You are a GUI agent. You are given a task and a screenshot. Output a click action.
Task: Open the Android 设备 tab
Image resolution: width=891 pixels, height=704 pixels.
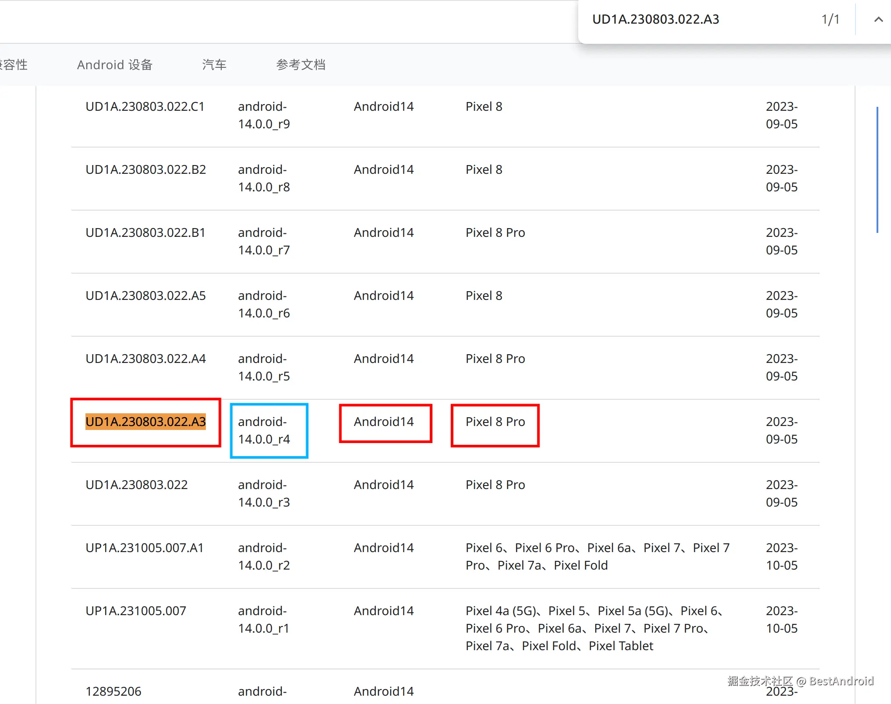click(x=115, y=65)
